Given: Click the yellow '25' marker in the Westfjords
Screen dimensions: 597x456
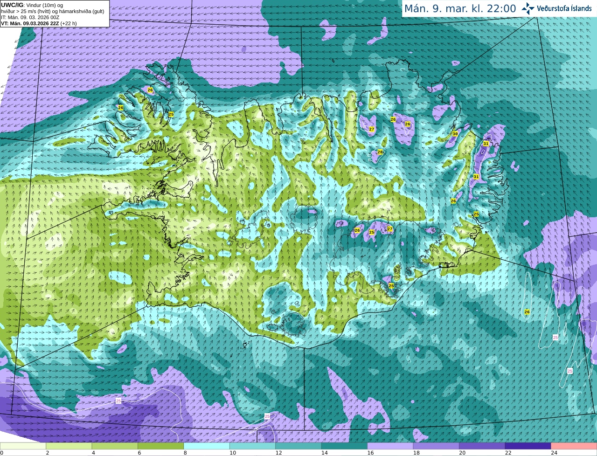Looking at the screenshot, I should point(171,114).
